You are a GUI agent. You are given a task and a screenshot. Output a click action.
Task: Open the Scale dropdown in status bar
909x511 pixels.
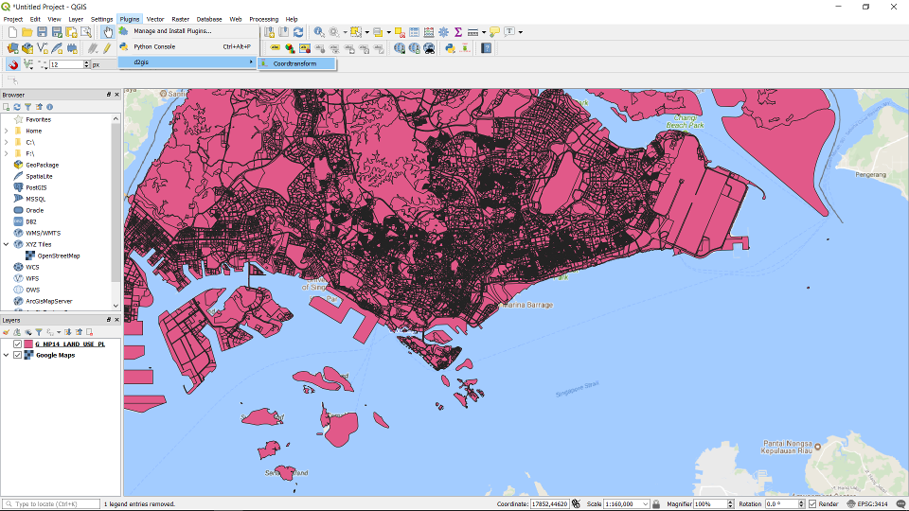646,504
